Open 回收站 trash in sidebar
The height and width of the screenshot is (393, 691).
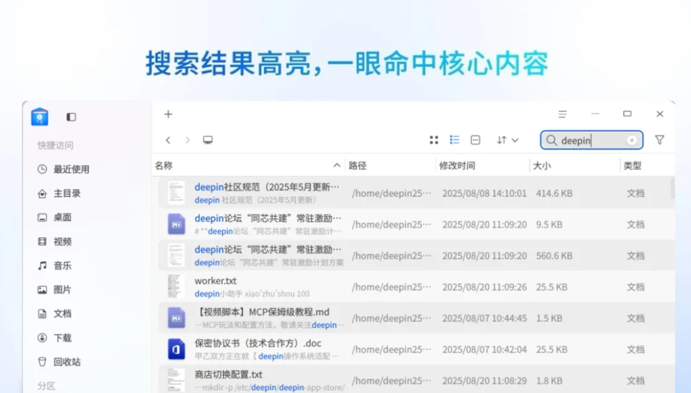pos(67,362)
